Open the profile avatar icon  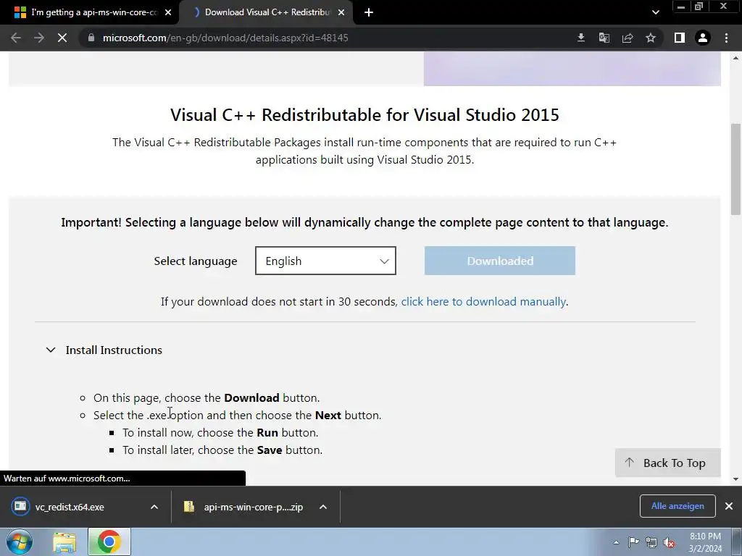(x=703, y=38)
